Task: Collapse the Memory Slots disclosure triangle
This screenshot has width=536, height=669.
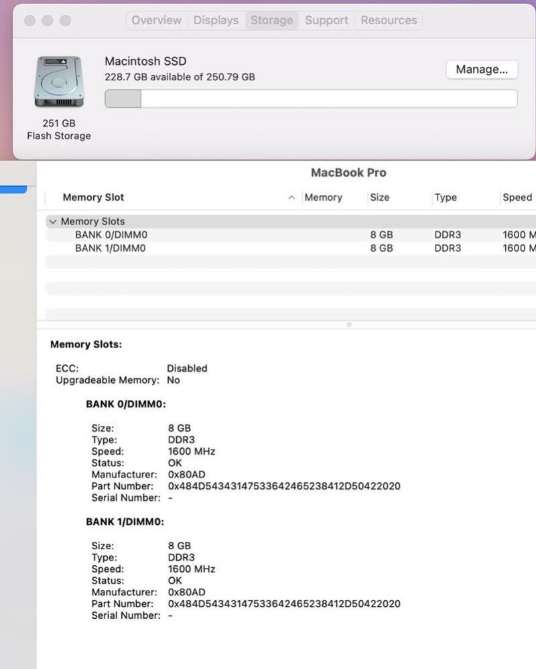Action: [53, 222]
